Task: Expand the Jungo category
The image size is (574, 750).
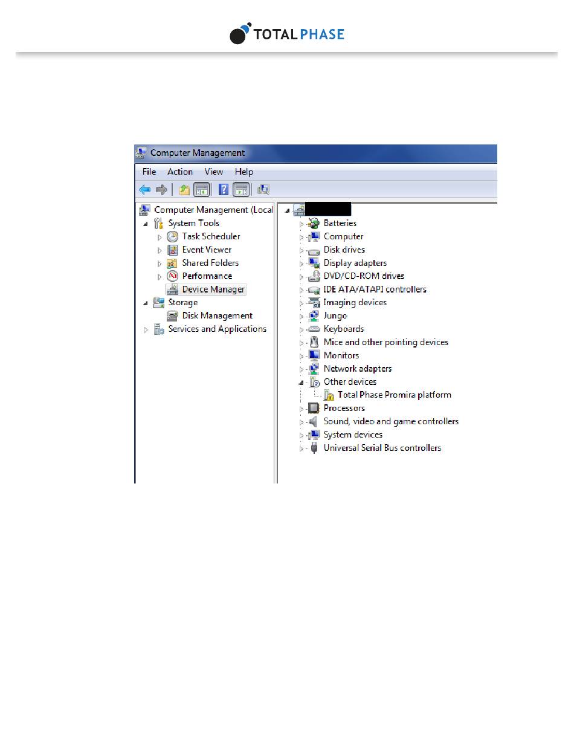Action: [x=302, y=316]
